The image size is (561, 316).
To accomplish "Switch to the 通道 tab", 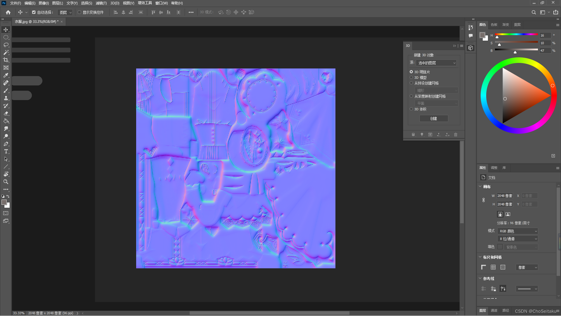I will [494, 310].
